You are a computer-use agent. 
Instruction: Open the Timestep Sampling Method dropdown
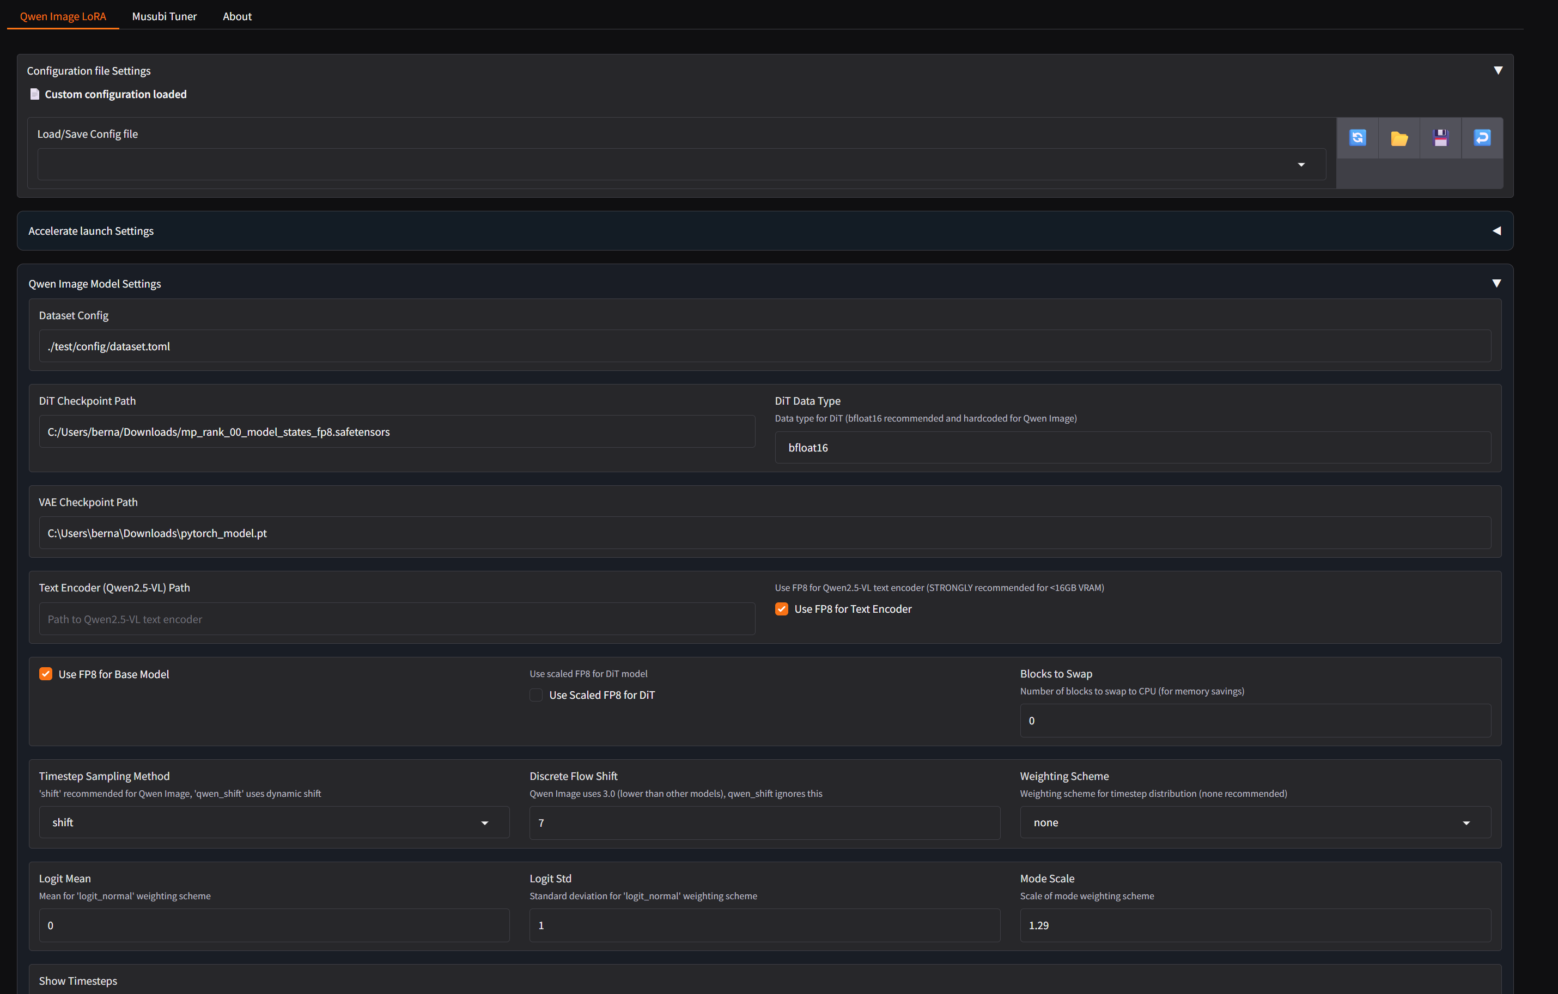point(273,822)
